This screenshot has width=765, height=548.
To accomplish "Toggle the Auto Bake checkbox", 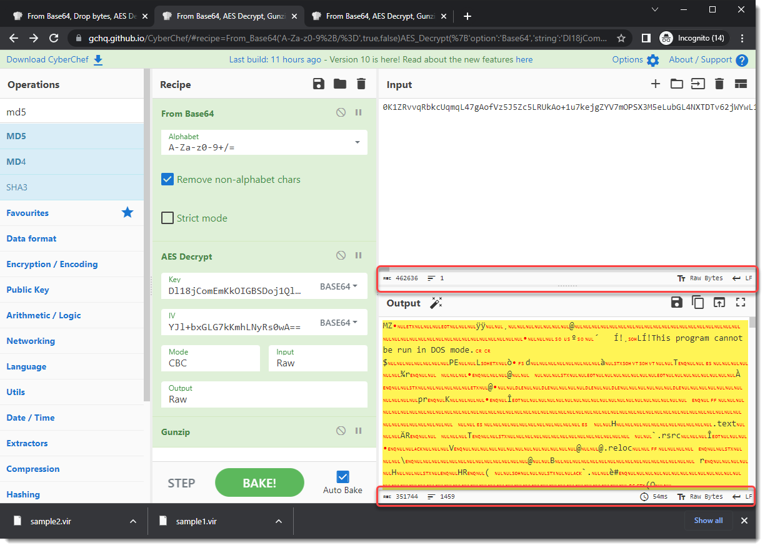I will [342, 477].
